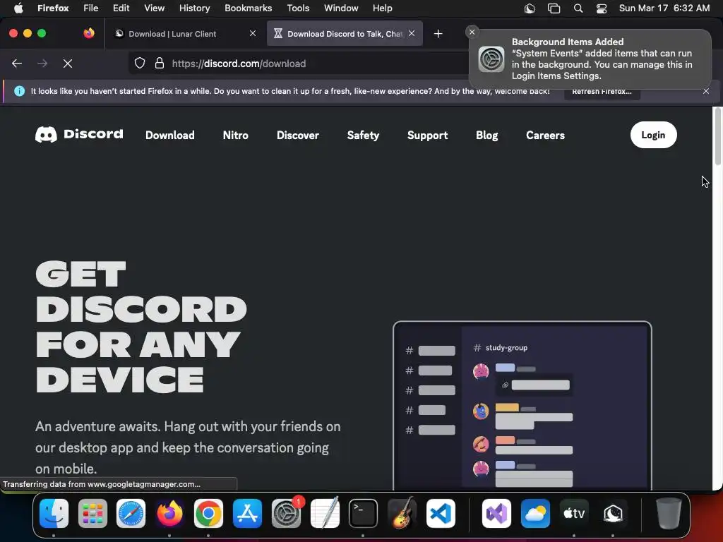Image resolution: width=723 pixels, height=542 pixels.
Task: Click the site security padlock icon
Action: [160, 63]
